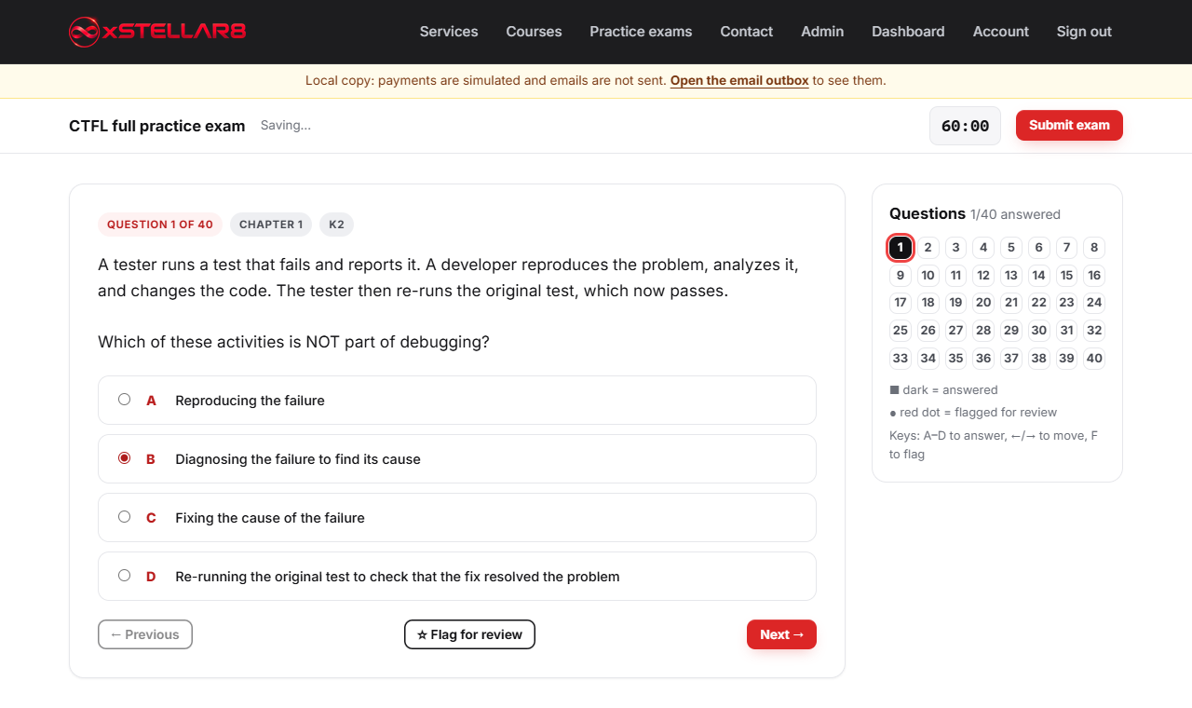Jump to question 23 in navigator
The image size is (1192, 708).
[x=1066, y=302]
